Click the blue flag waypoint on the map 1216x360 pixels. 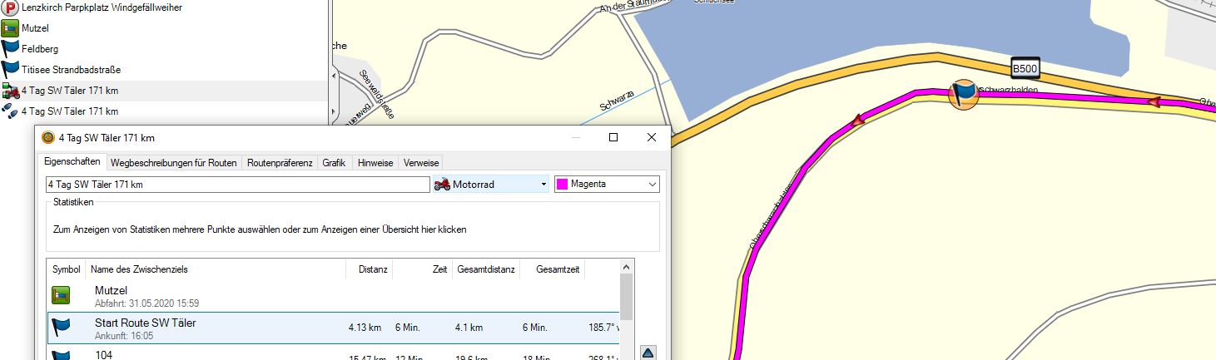(964, 93)
